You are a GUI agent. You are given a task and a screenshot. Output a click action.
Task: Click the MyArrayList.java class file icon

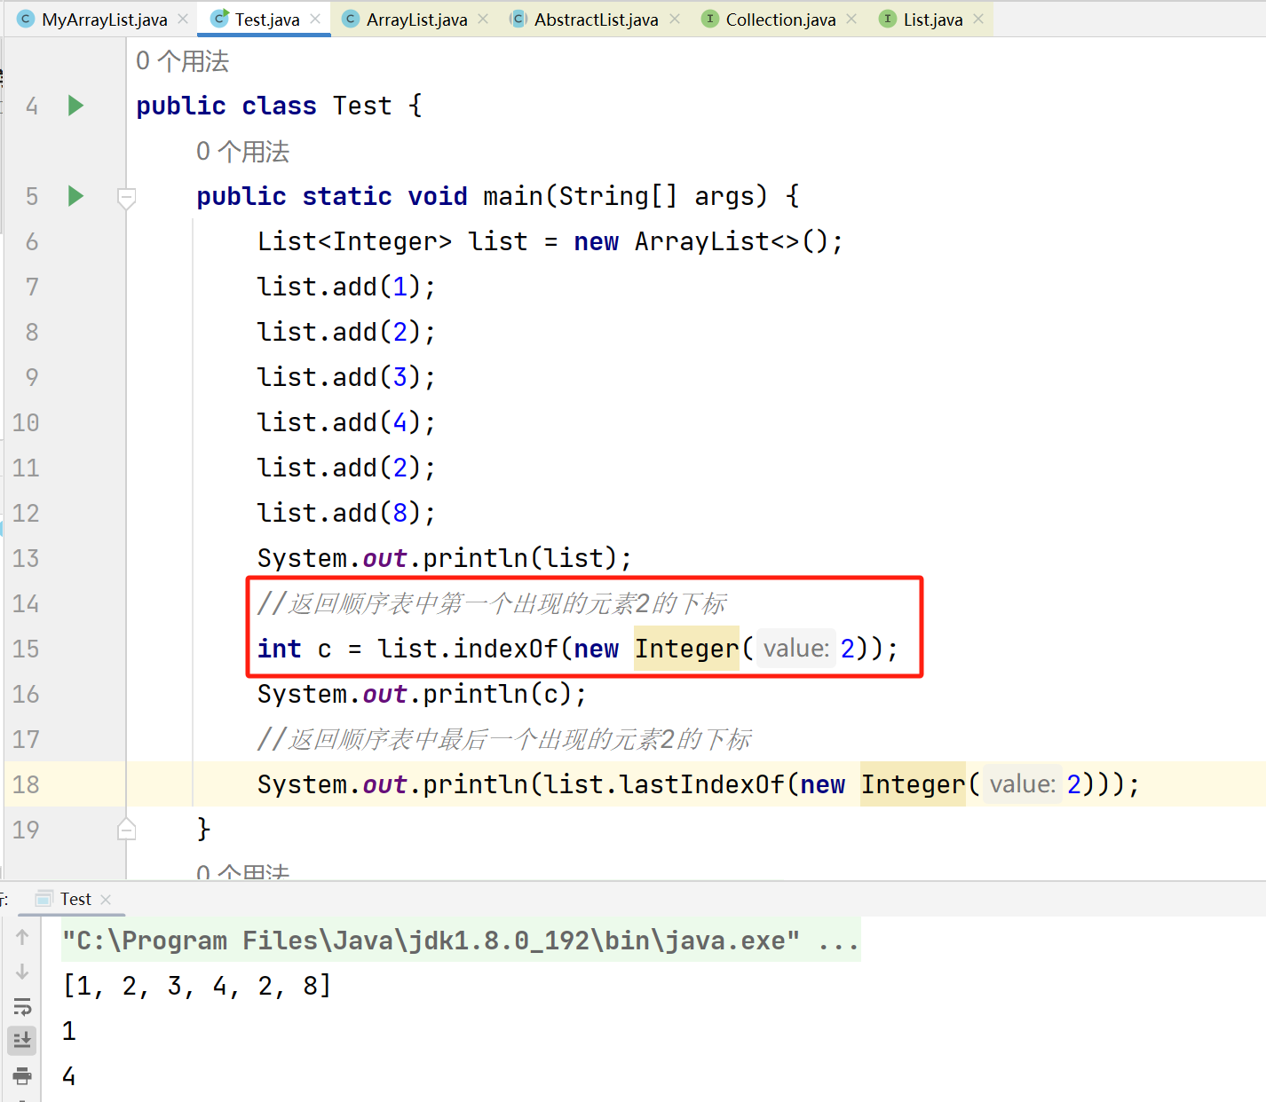coord(26,19)
